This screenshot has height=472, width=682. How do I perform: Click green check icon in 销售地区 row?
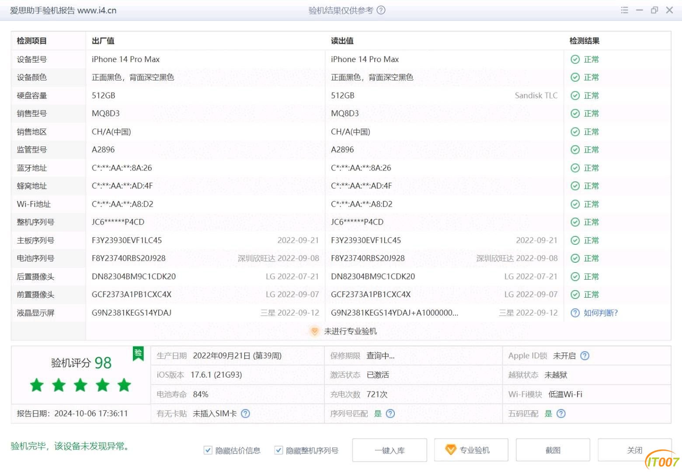575,132
